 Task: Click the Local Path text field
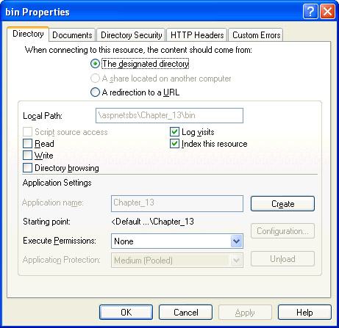[x=169, y=115]
